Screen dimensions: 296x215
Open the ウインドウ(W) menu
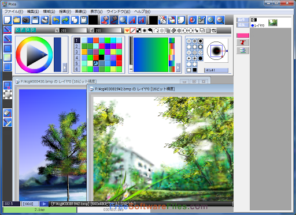(x=119, y=12)
